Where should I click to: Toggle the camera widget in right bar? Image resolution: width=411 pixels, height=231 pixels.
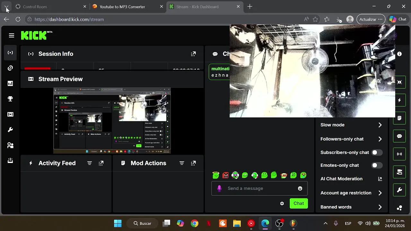399,172
